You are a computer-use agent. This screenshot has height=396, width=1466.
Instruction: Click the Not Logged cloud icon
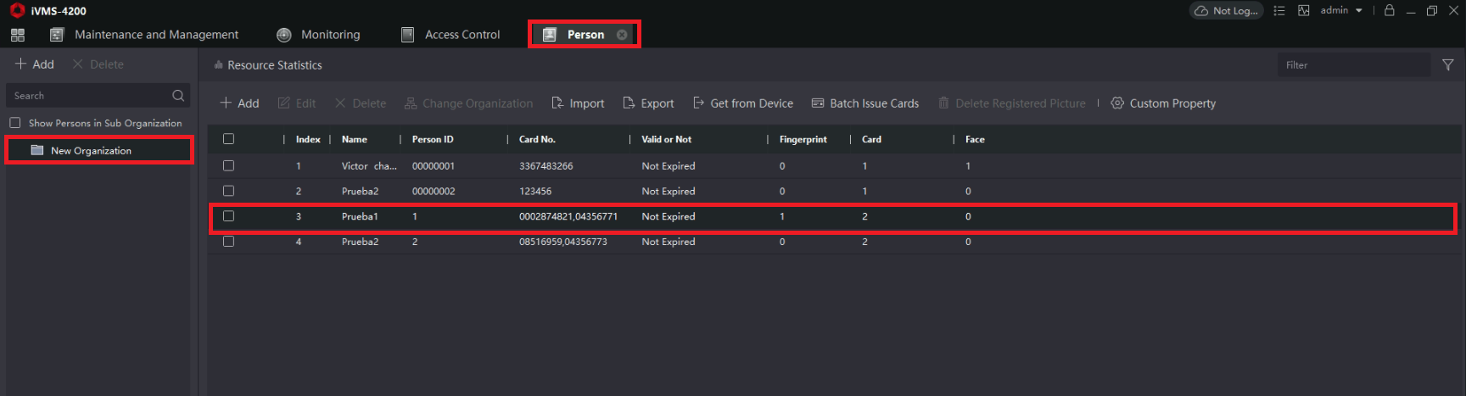(x=1201, y=11)
